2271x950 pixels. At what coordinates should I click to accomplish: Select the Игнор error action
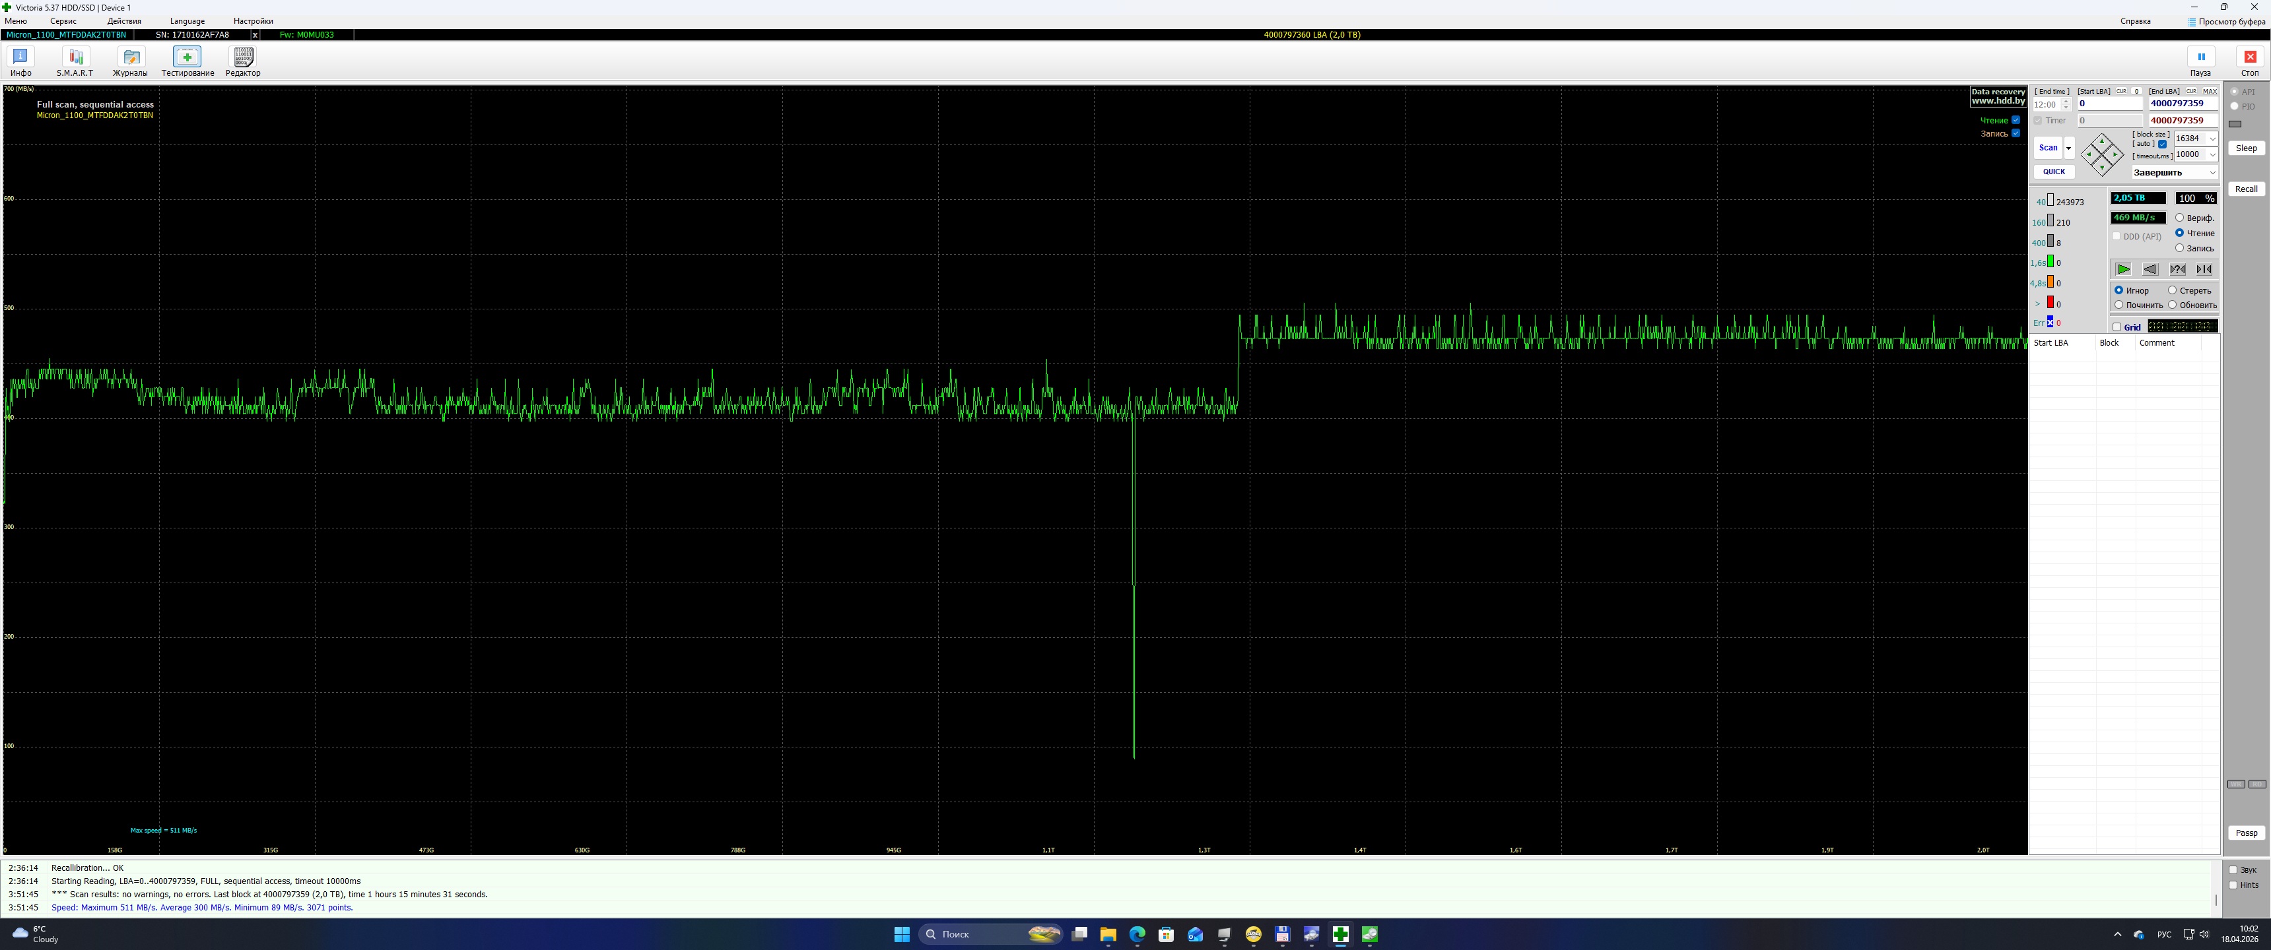pos(2118,290)
